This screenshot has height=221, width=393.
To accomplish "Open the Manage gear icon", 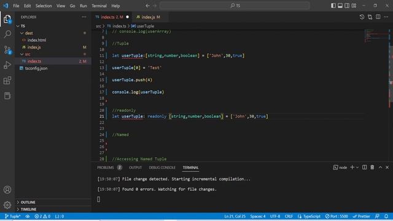I will coord(7,205).
